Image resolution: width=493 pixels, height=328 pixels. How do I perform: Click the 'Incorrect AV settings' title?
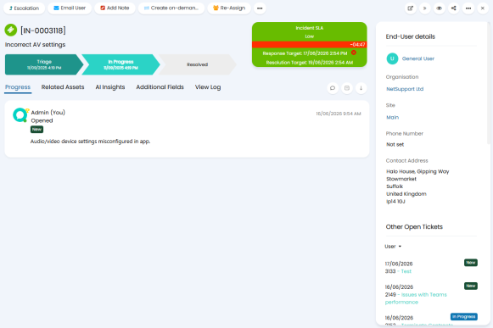(36, 45)
